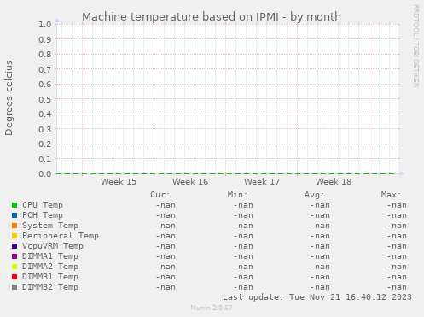
Task: Click the orange System Temp color swatch
Action: pyautogui.click(x=15, y=226)
